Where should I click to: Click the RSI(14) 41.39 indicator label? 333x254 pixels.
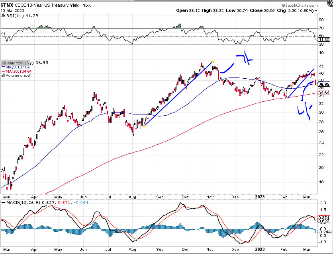(x=22, y=16)
